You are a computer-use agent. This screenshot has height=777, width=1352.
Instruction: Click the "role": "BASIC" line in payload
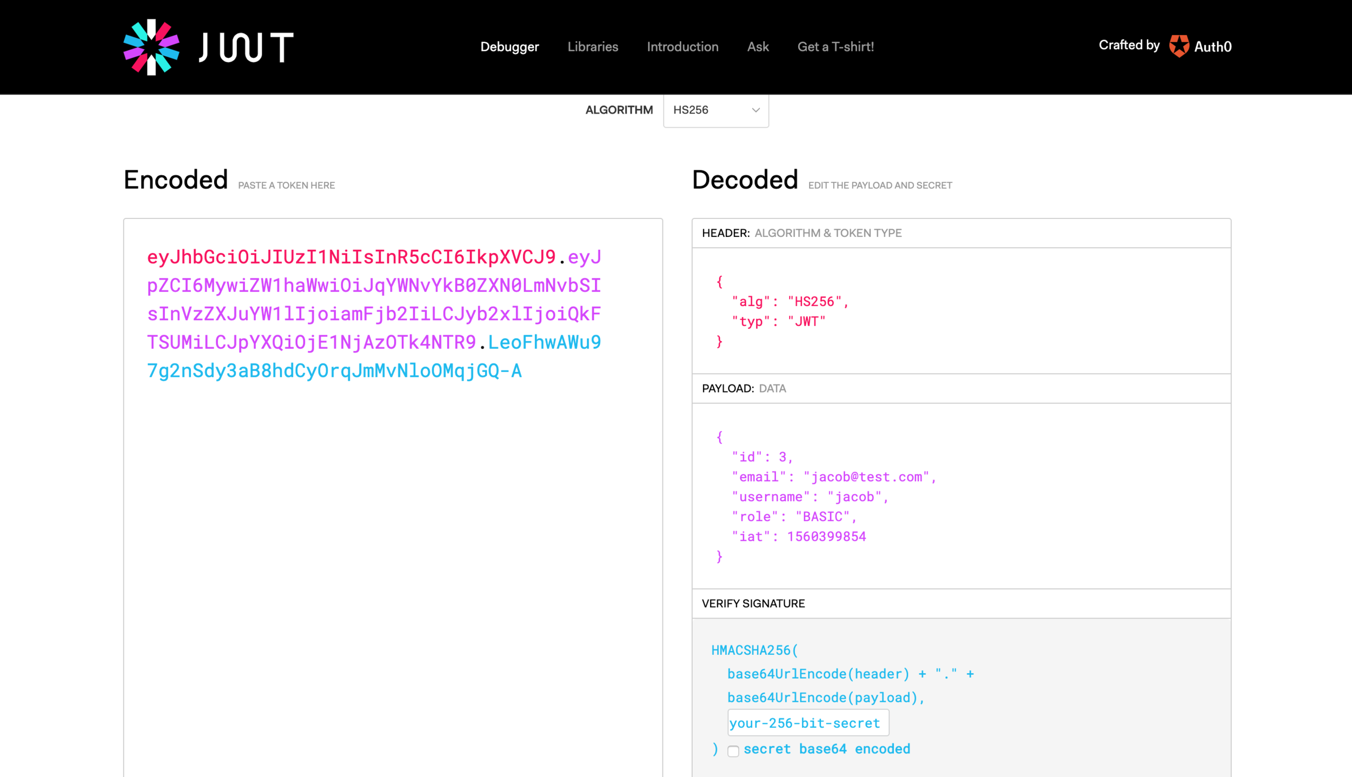click(x=794, y=517)
